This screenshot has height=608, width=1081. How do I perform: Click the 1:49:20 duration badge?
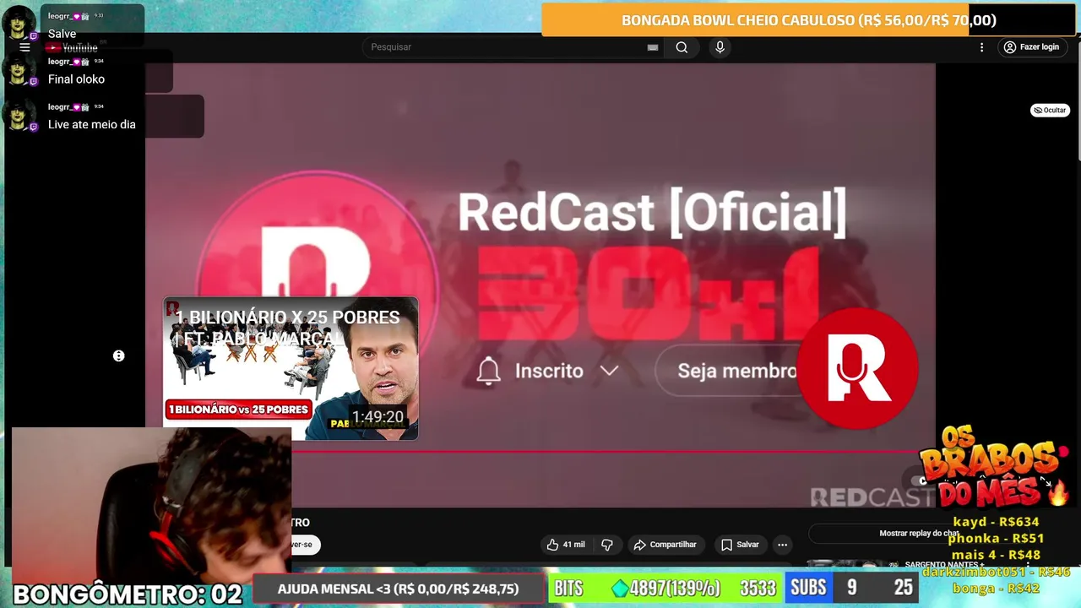tap(378, 417)
